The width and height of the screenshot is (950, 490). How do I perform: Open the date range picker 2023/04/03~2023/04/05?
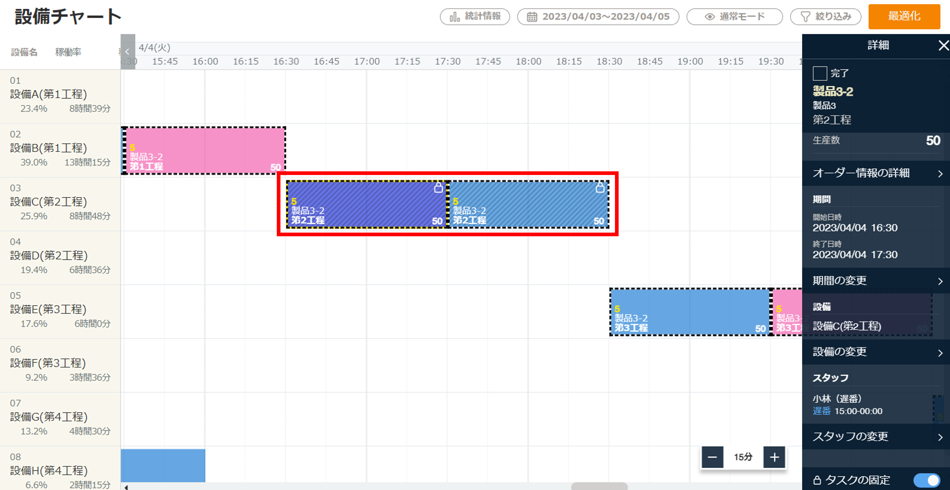tap(598, 17)
